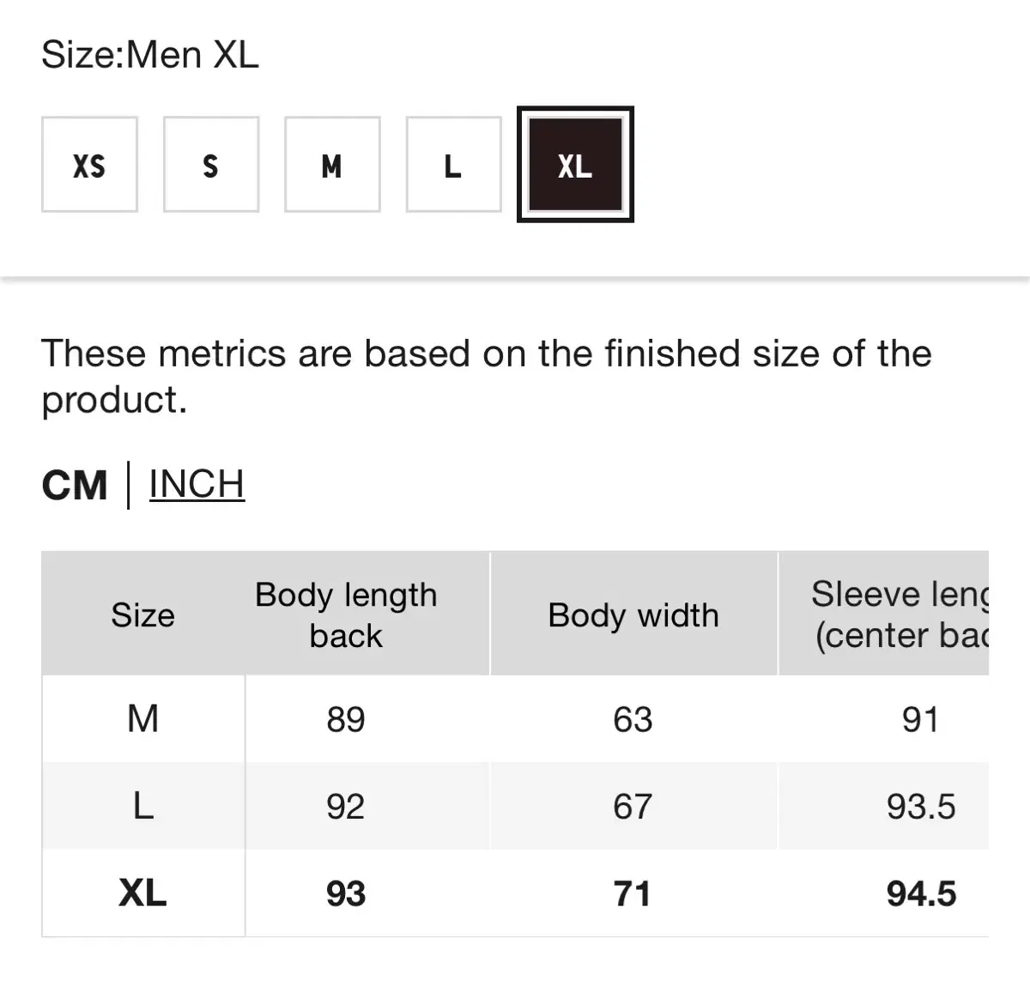Click the Body width column header
The width and height of the screenshot is (1030, 998).
click(x=633, y=614)
